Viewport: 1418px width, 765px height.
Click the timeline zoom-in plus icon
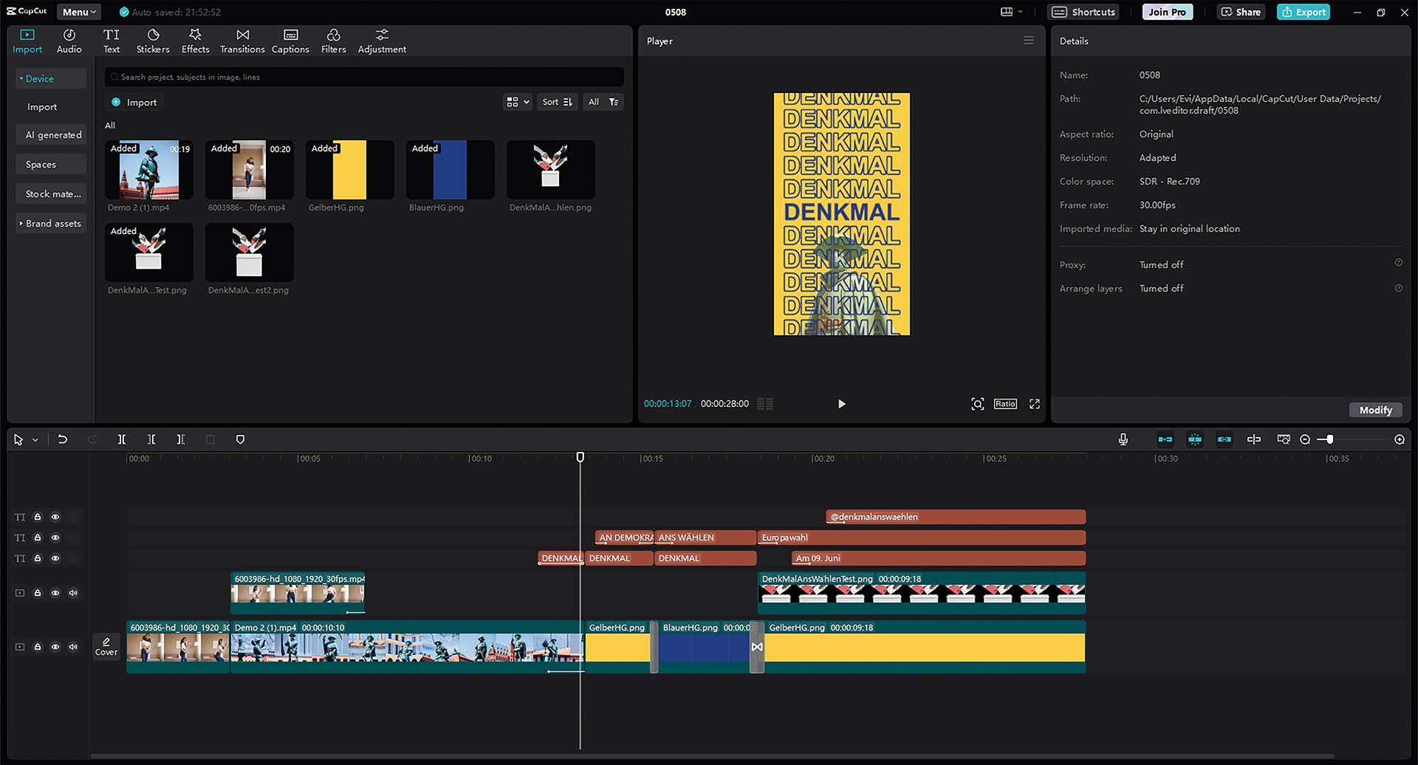coord(1399,439)
